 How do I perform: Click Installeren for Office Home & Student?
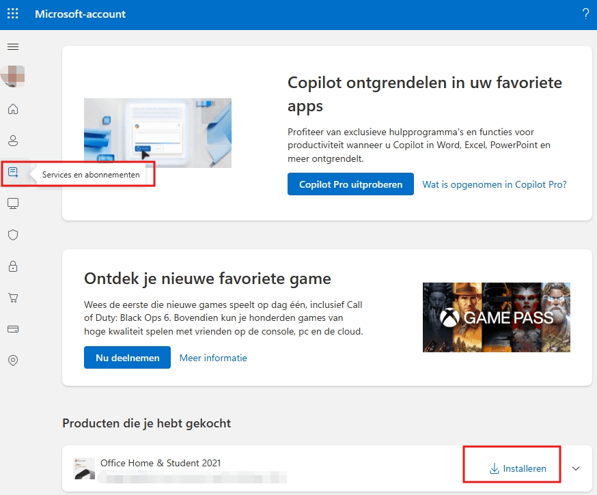(518, 468)
